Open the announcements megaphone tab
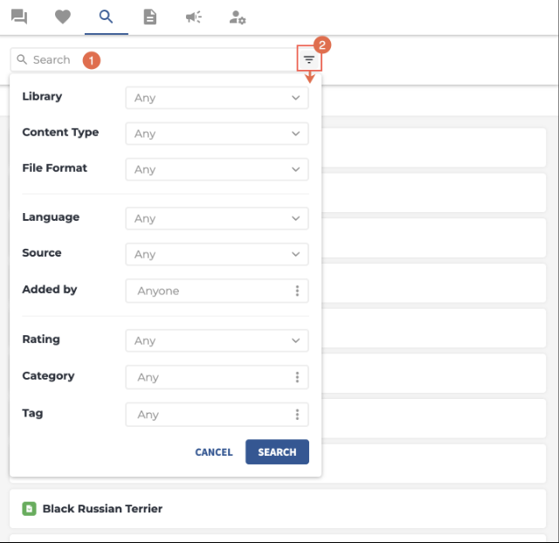 click(x=194, y=17)
